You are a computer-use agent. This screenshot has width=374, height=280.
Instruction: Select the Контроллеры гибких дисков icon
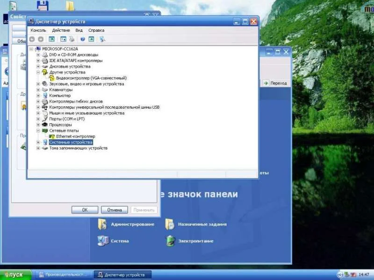tap(44, 101)
